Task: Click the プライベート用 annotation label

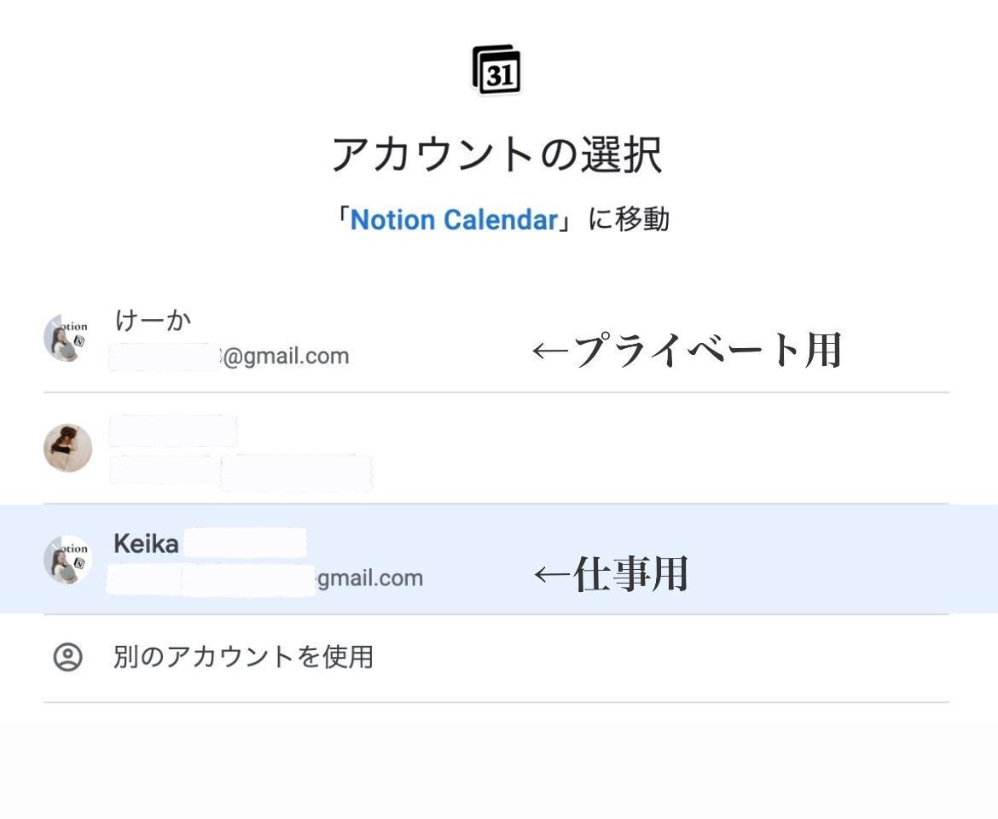Action: click(x=707, y=350)
